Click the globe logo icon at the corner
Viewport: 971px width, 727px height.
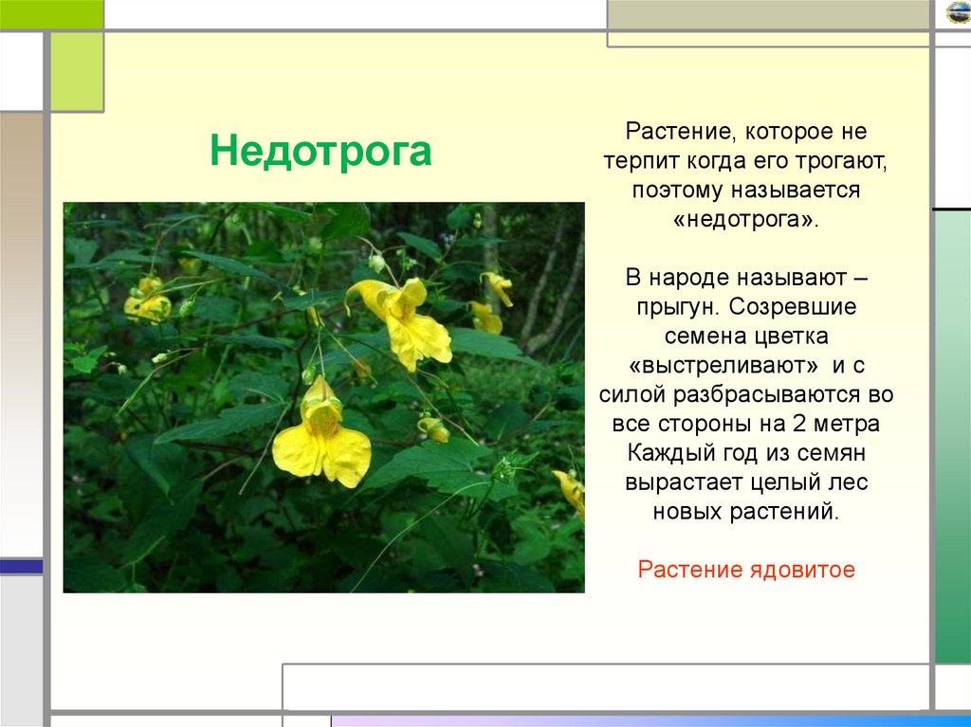958,11
